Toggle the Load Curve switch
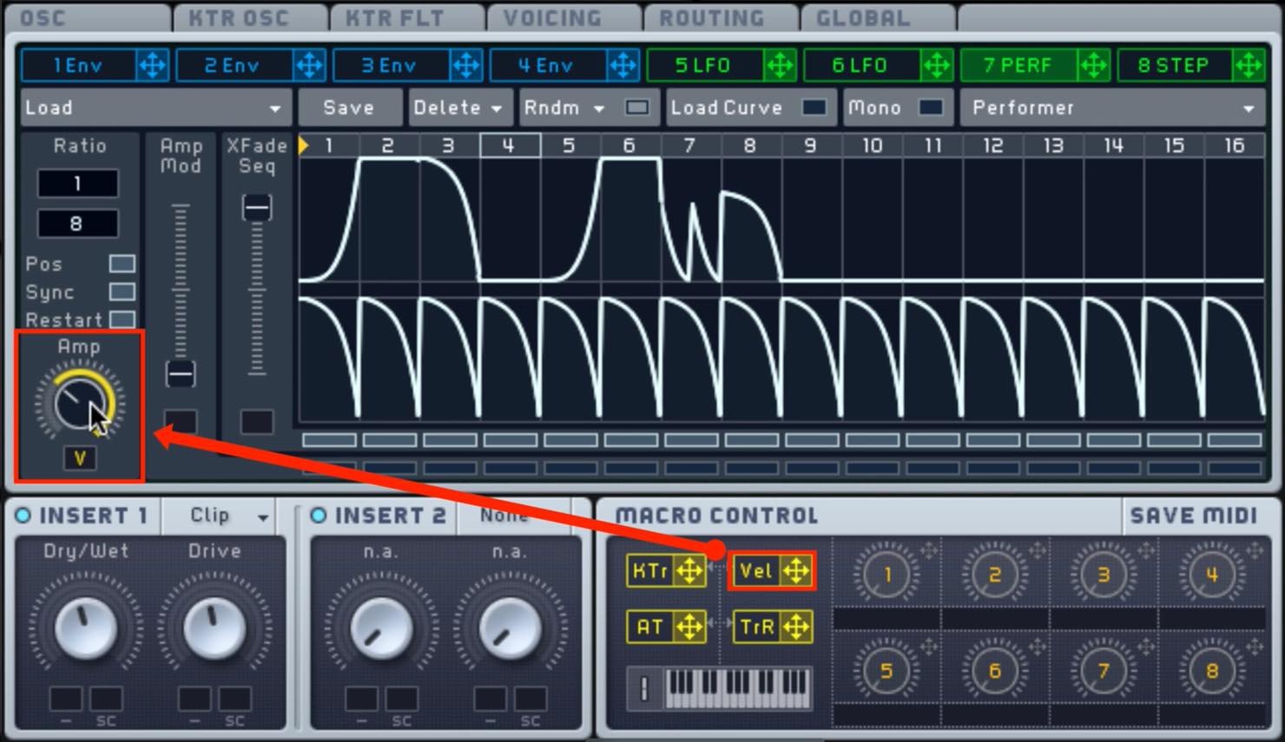The image size is (1285, 742). pos(814,108)
